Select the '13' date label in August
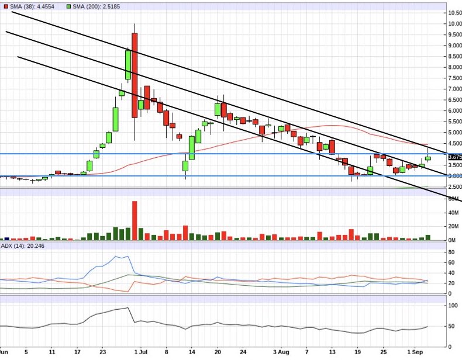 click(x=332, y=352)
